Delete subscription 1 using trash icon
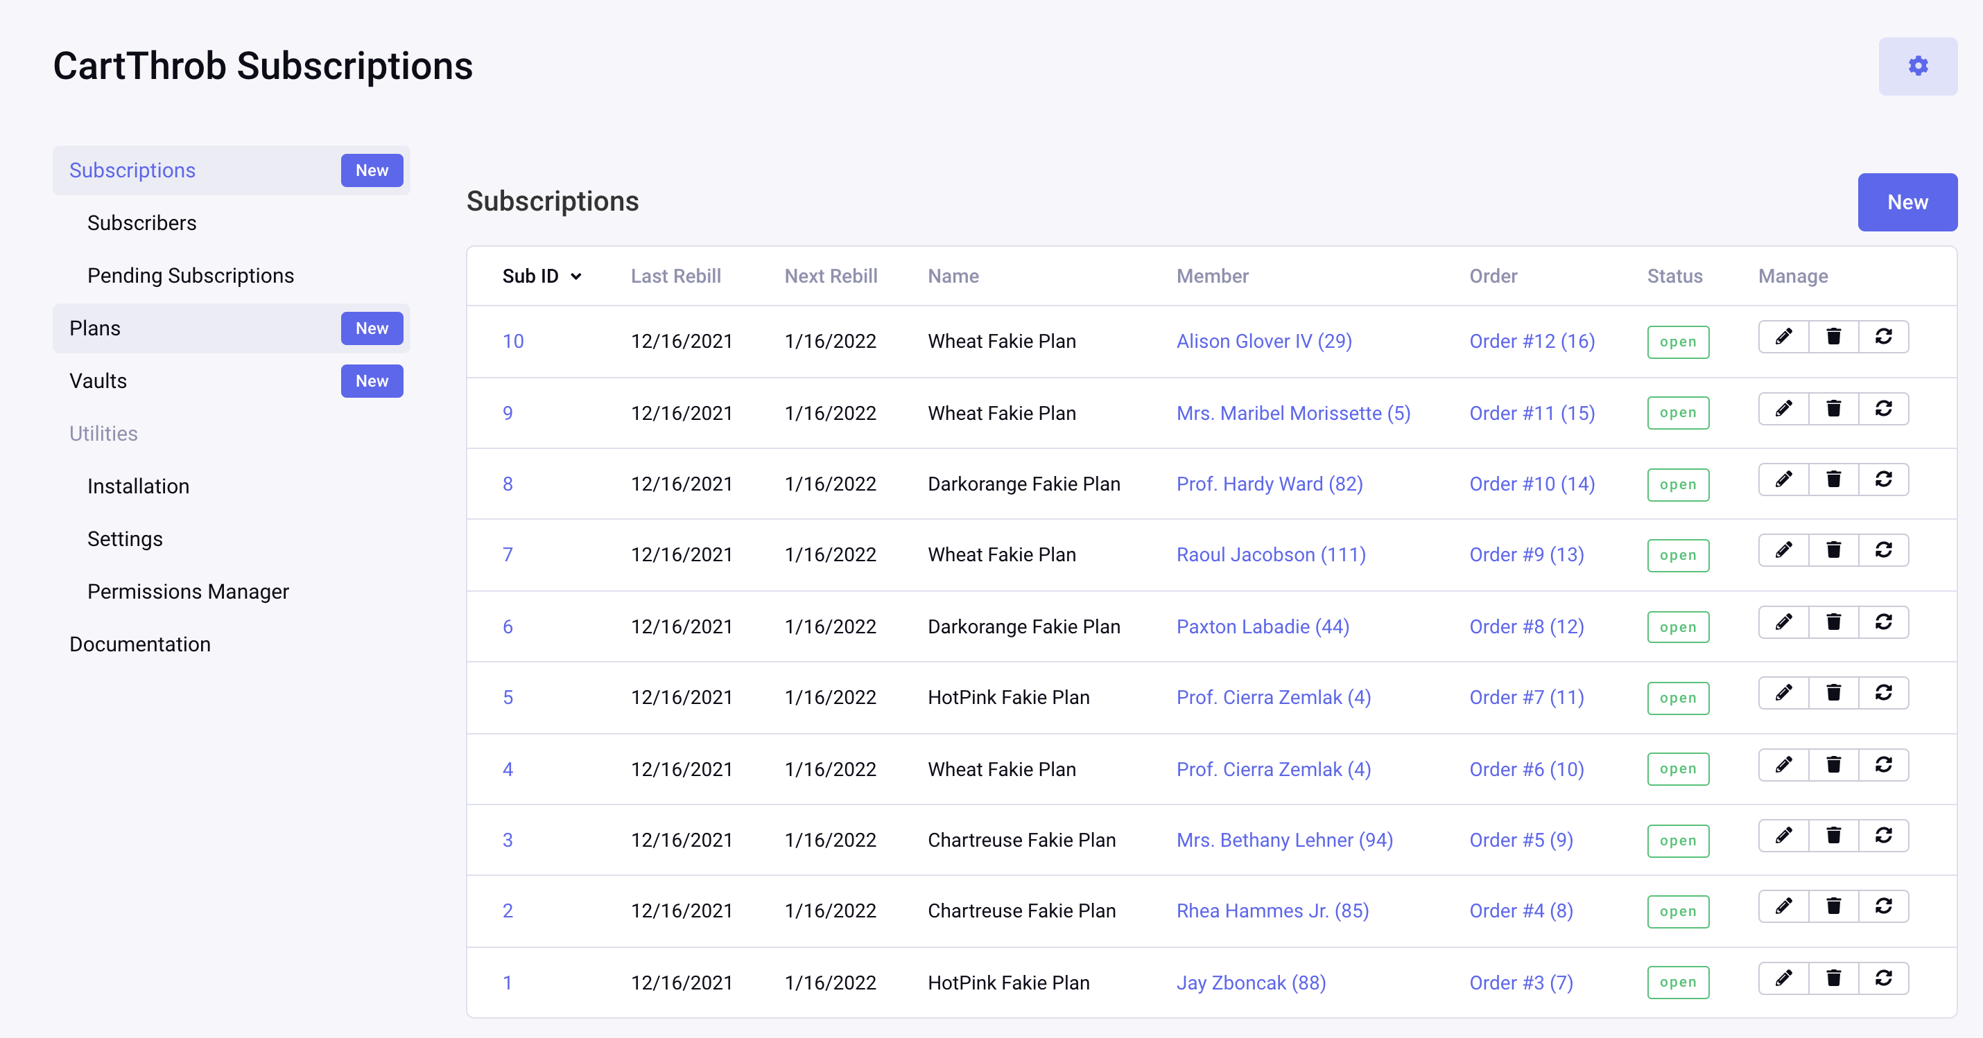This screenshot has height=1038, width=1983. coord(1834,978)
